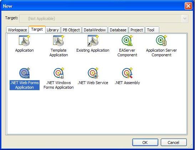Select the EAServer Component icon

click(127, 40)
